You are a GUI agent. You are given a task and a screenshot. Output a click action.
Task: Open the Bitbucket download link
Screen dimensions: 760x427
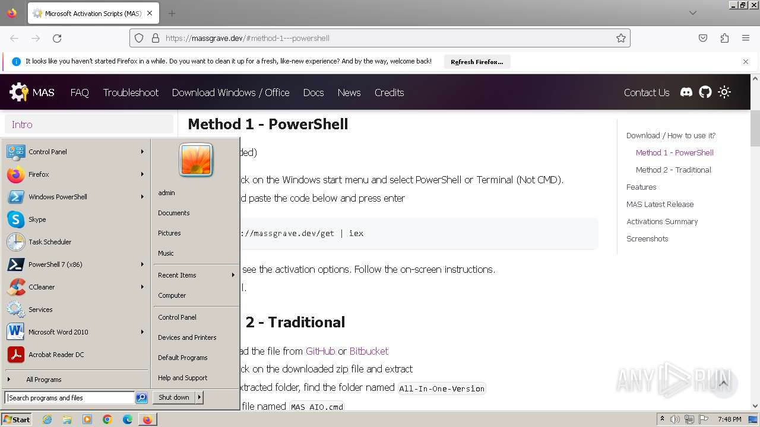tap(369, 351)
